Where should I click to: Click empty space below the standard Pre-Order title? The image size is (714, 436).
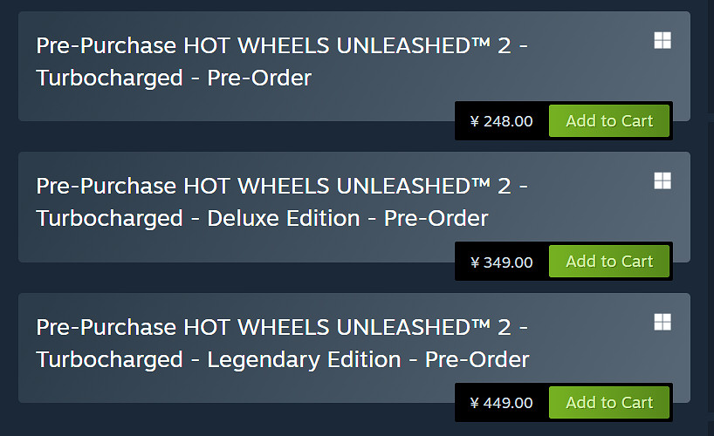[218, 106]
